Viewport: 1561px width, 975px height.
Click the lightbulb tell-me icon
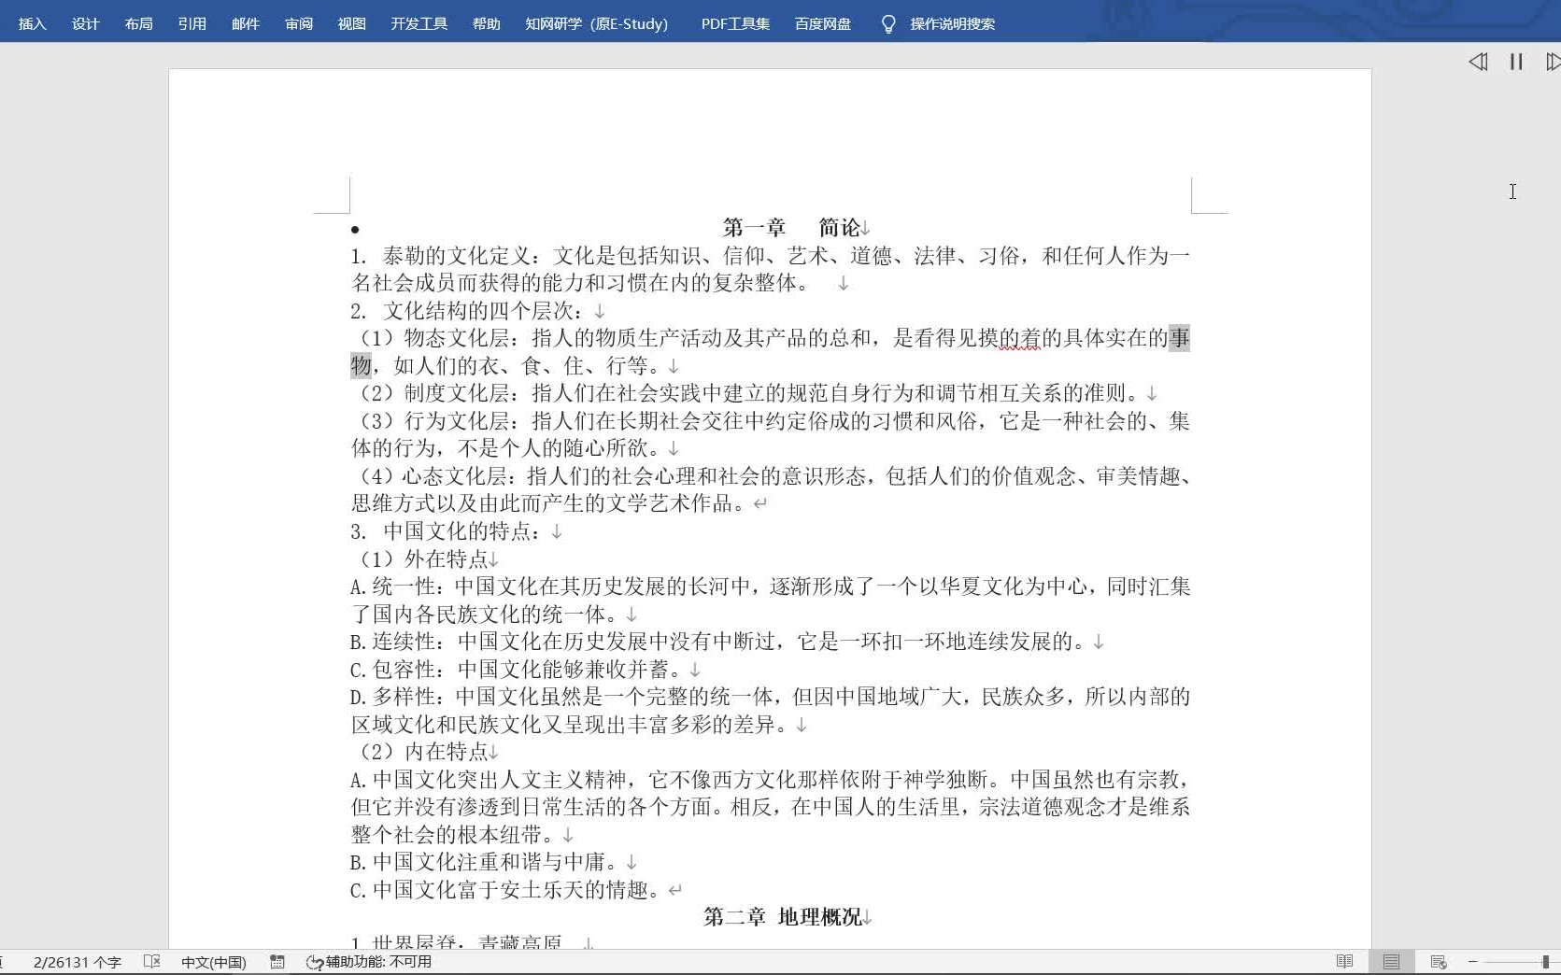tap(888, 23)
